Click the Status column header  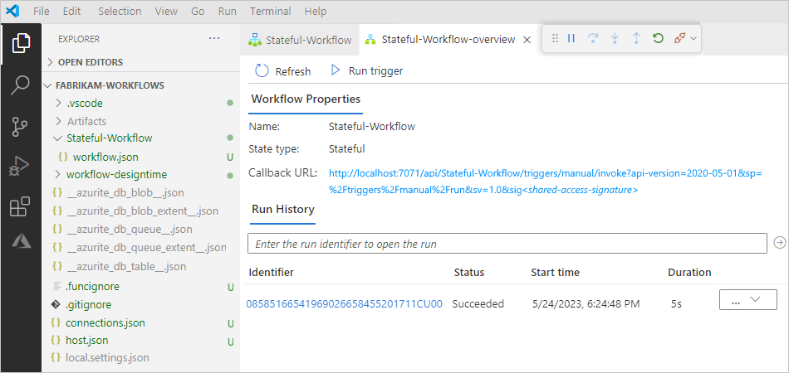(x=469, y=273)
